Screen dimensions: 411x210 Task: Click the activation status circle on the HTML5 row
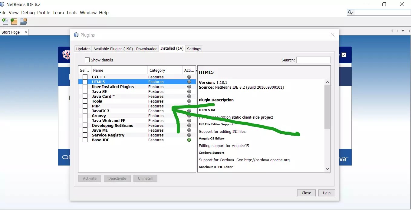[x=189, y=82]
